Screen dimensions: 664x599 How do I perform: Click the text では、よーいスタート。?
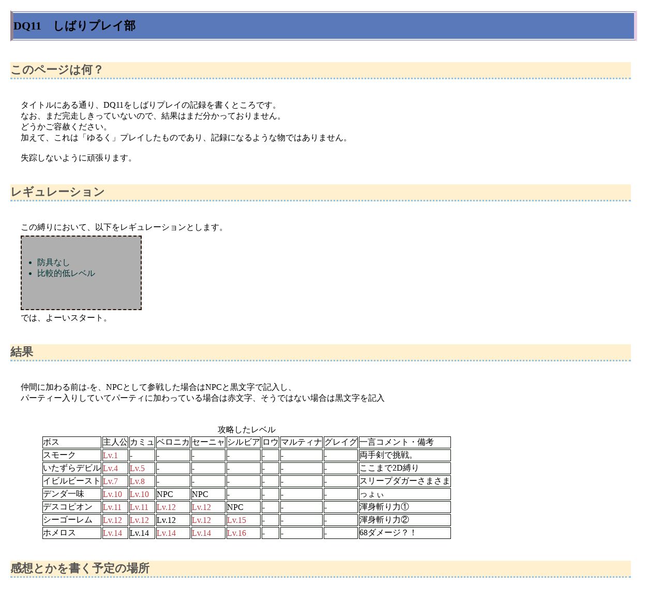pyautogui.click(x=66, y=318)
